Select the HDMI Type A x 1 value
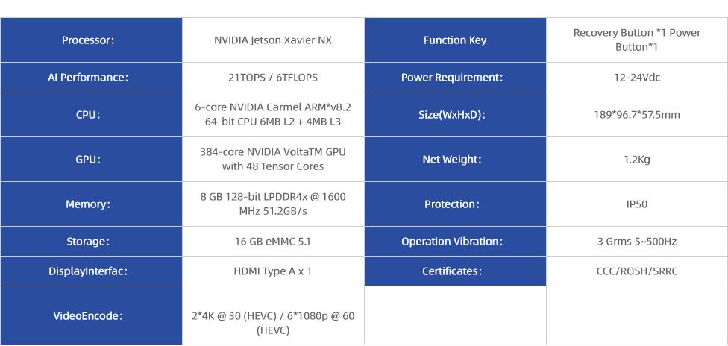 pyautogui.click(x=273, y=271)
